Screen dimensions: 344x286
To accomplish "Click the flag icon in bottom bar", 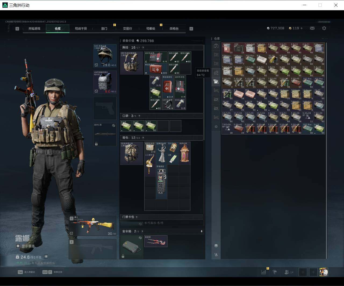I will pos(275,272).
